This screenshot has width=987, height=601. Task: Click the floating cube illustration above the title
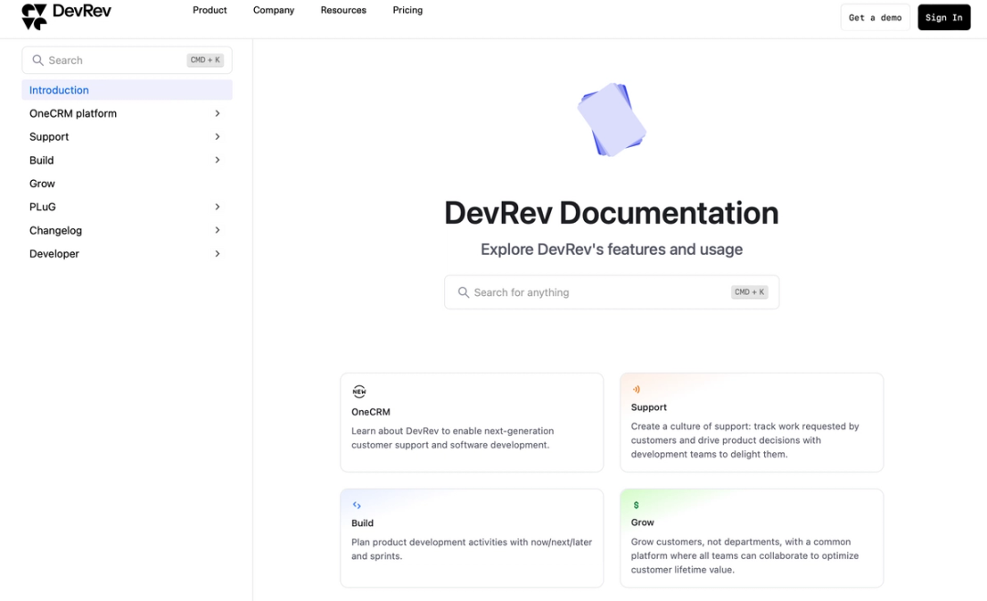tap(610, 120)
